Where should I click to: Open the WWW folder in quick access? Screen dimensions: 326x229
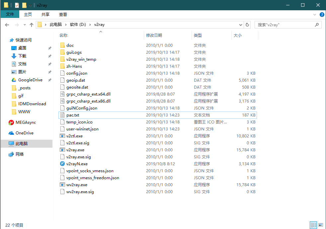pos(21,112)
